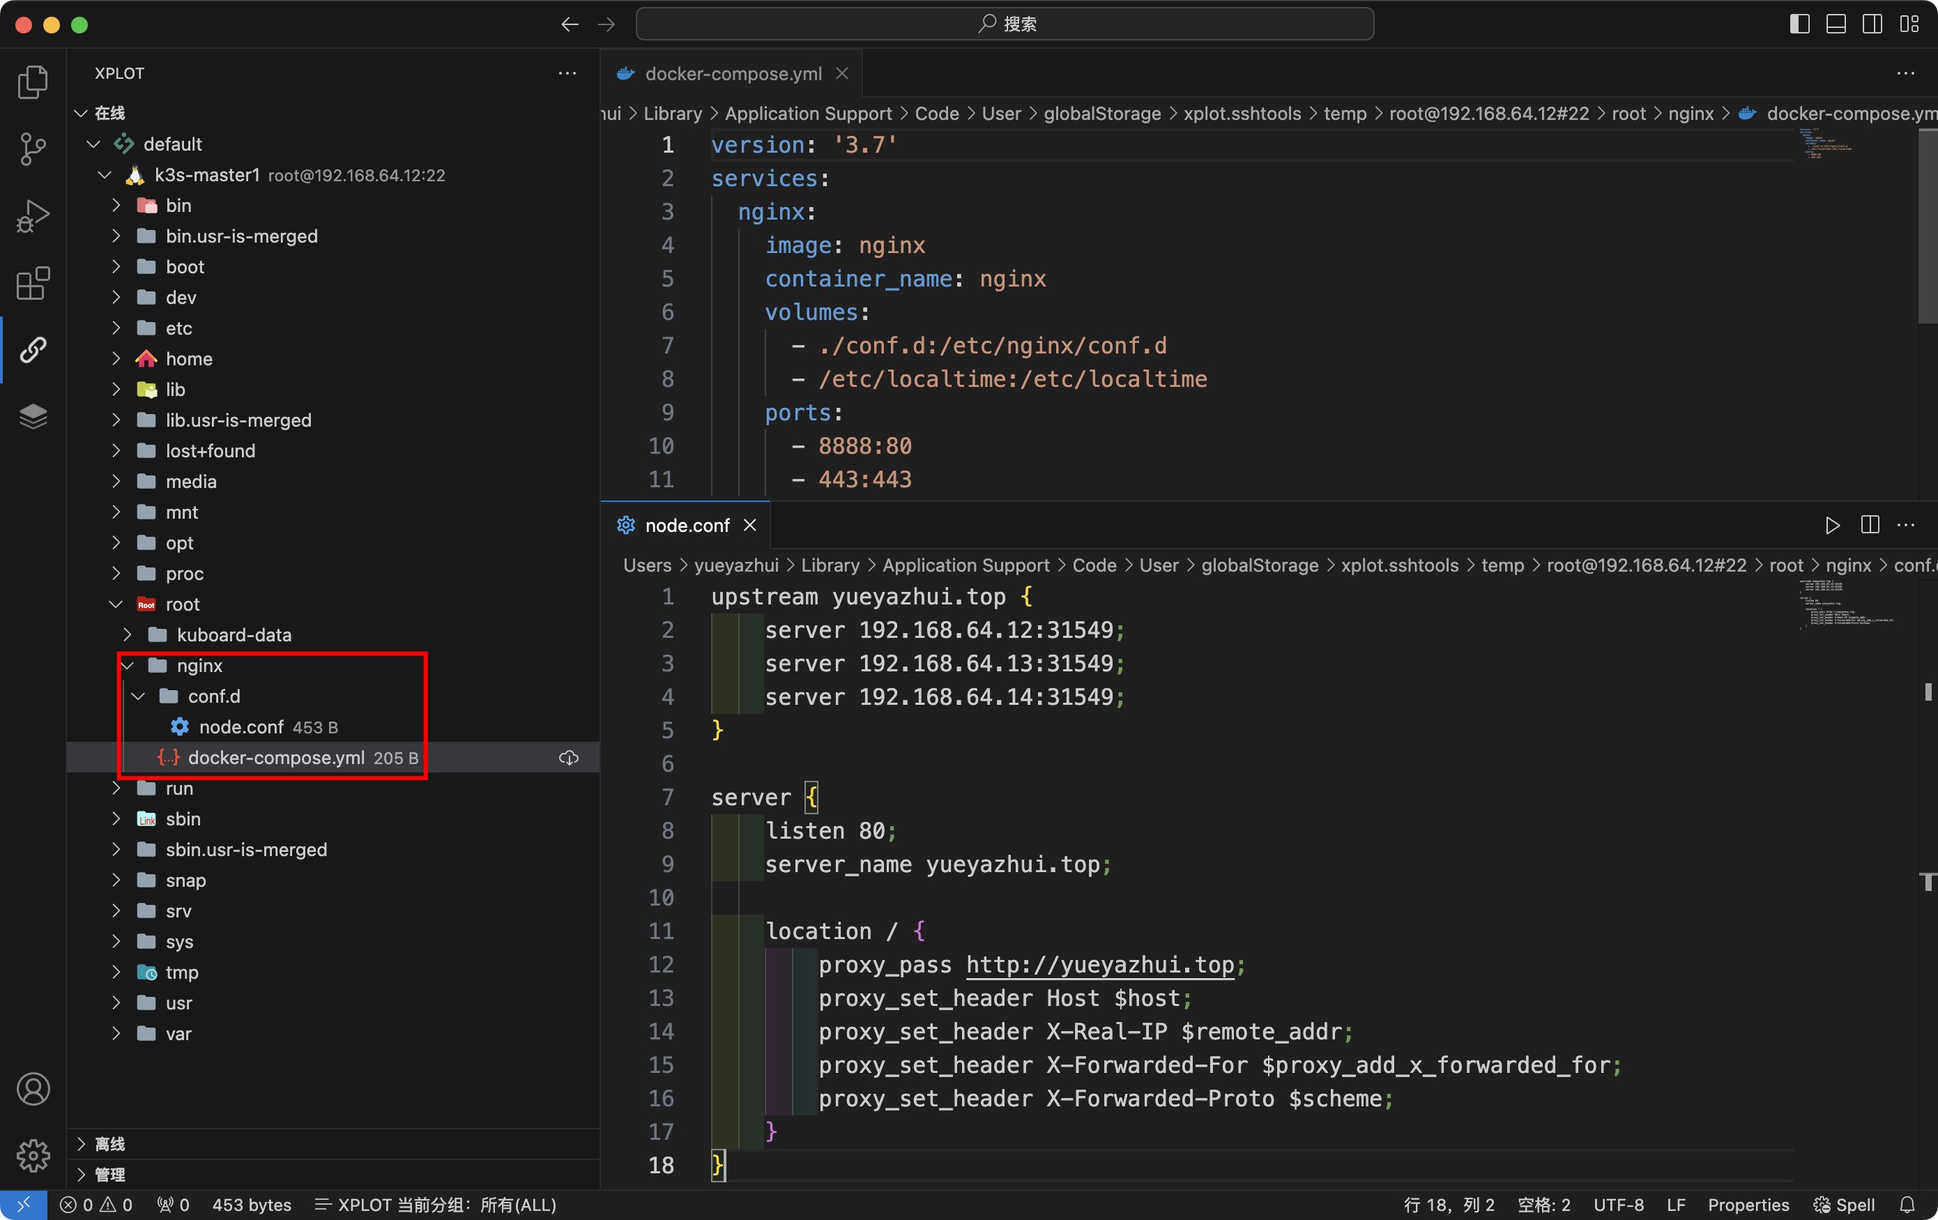This screenshot has width=1938, height=1220.
Task: Collapse the 在线 section
Action: (x=80, y=113)
